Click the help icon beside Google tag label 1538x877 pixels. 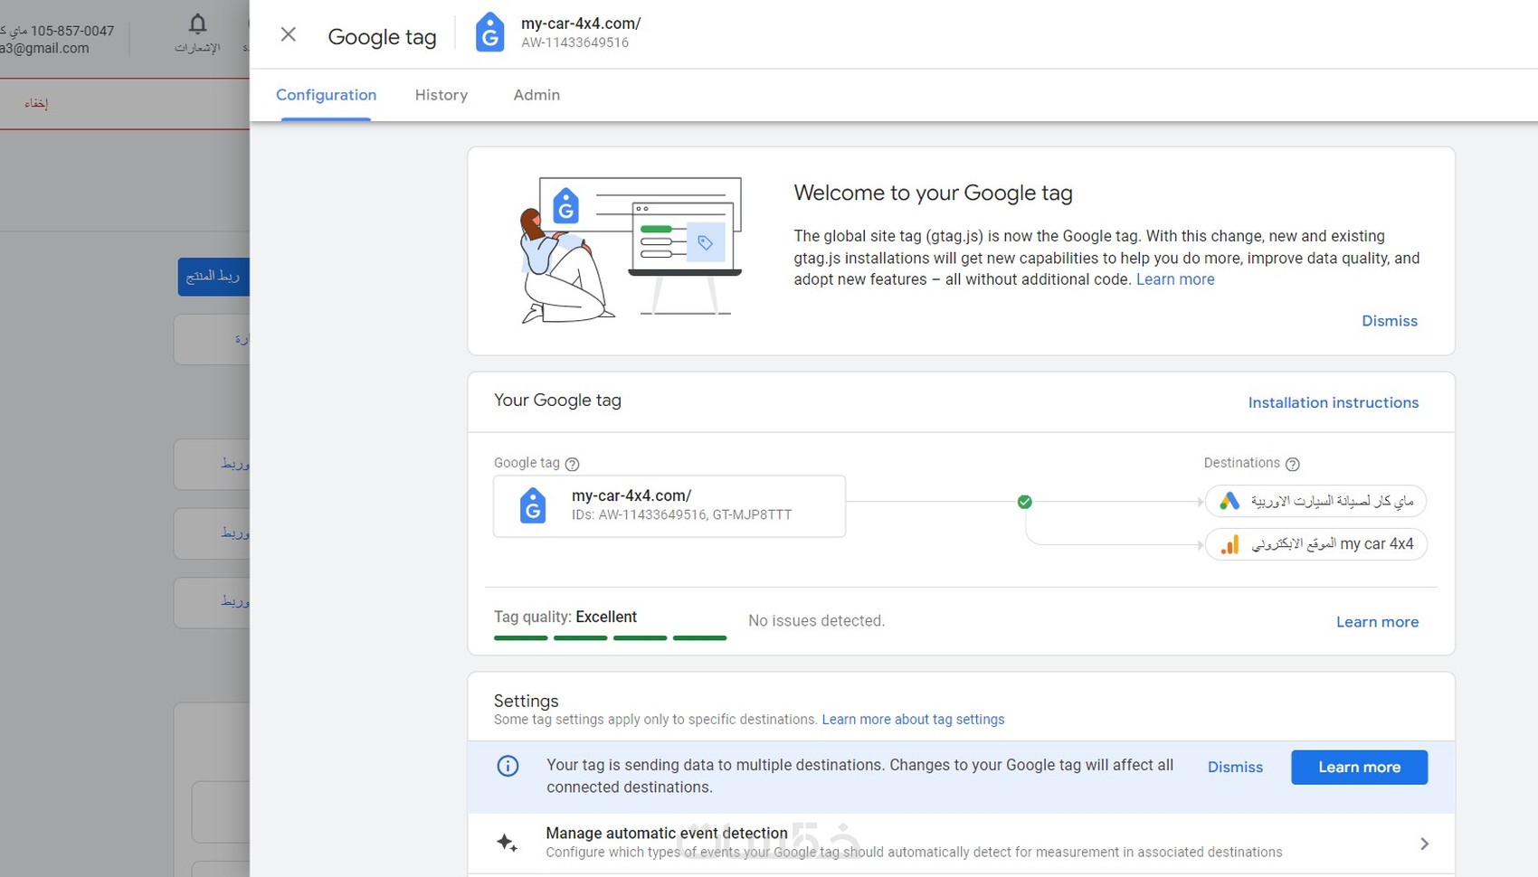pyautogui.click(x=572, y=464)
